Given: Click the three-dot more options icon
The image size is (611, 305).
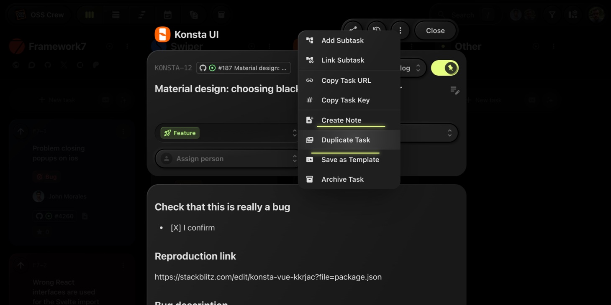Looking at the screenshot, I should [x=400, y=30].
